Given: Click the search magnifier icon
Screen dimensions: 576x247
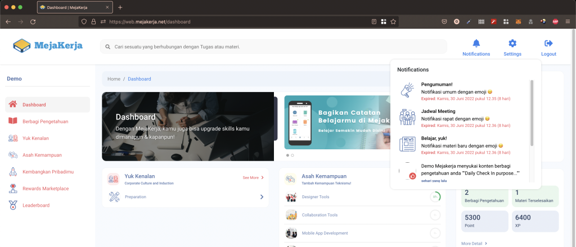Looking at the screenshot, I should (107, 47).
